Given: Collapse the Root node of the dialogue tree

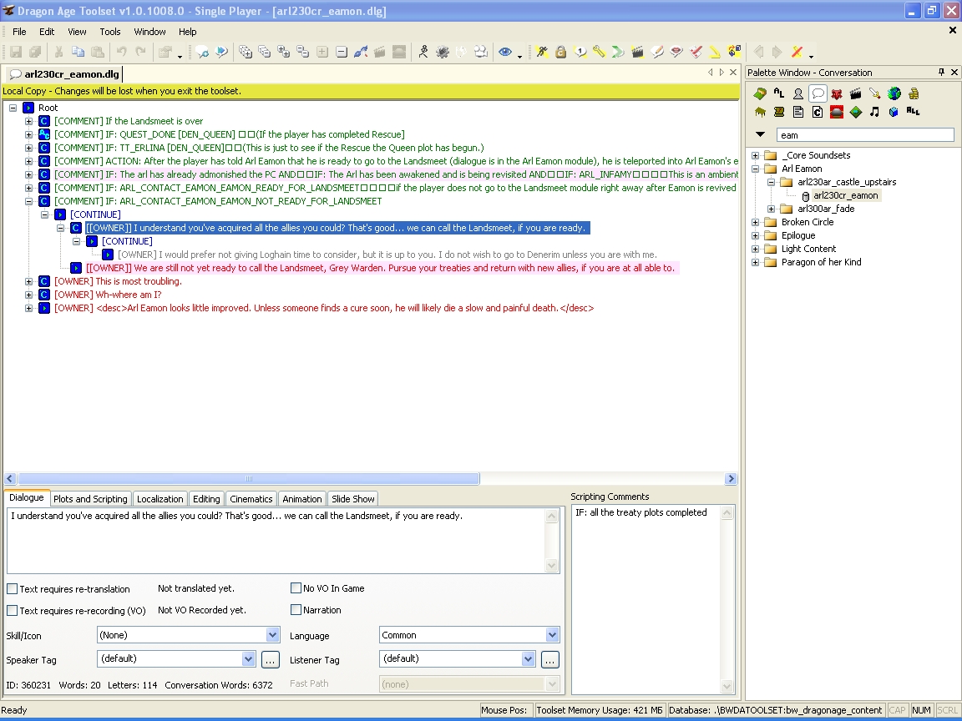Looking at the screenshot, I should (x=13, y=108).
